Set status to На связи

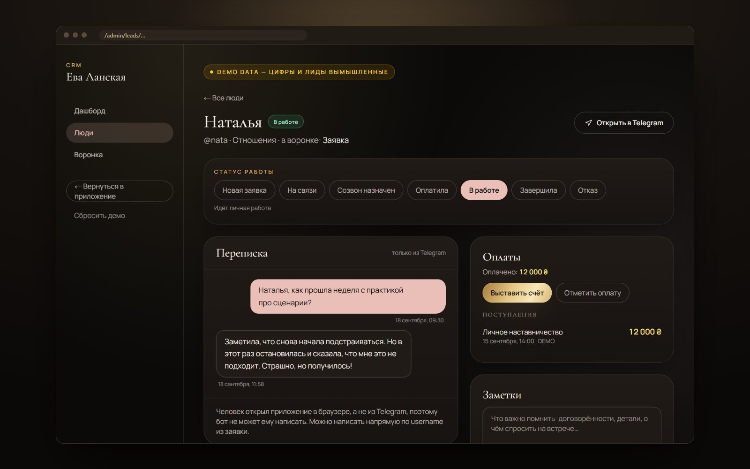[302, 190]
